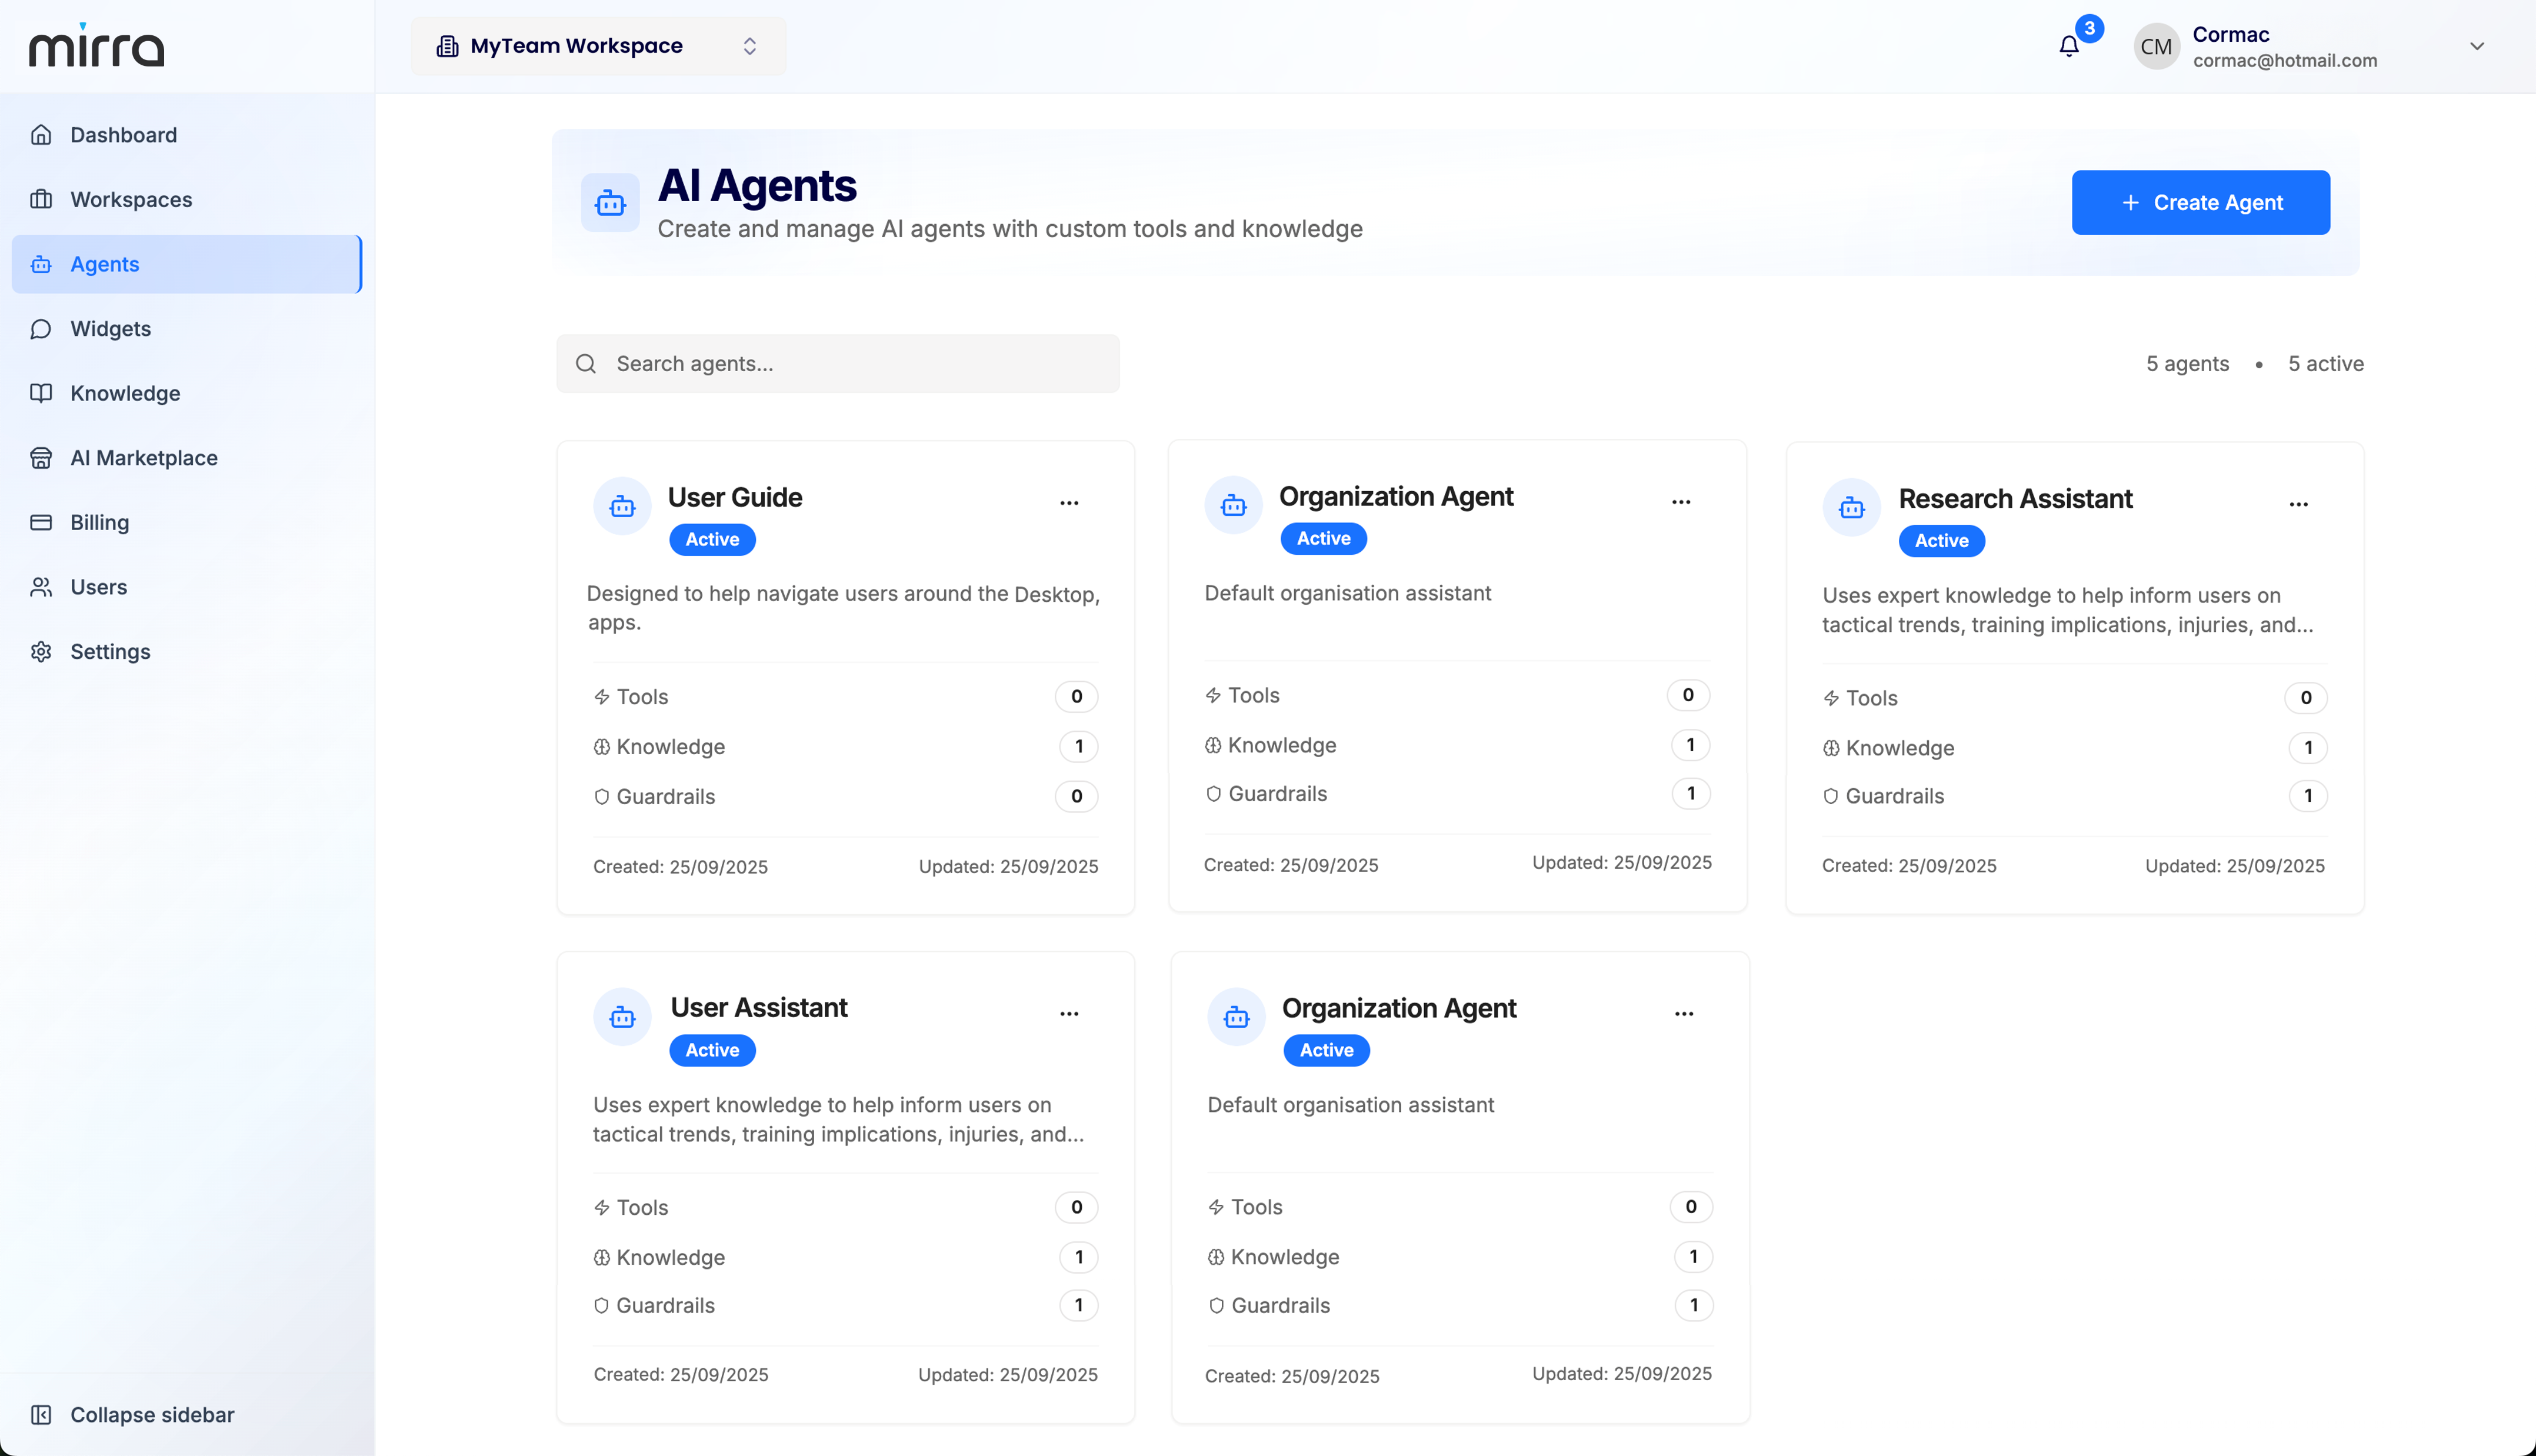Click the AI Agents header robot icon
Screen dimensions: 2536x1456
point(610,203)
